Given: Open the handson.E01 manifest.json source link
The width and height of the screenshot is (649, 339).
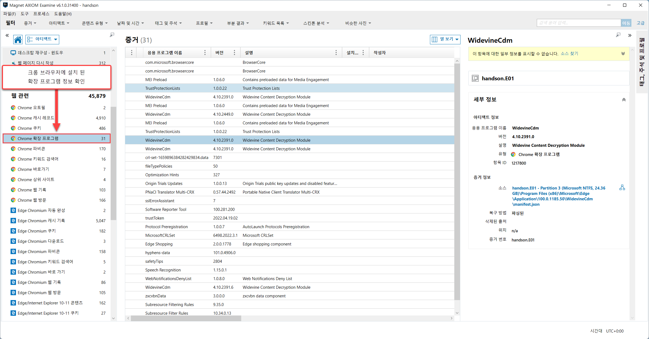Looking at the screenshot, I should 558,196.
